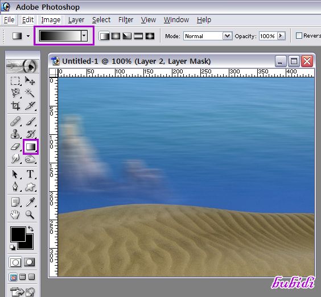Enable the Reverse gradient checkbox
The image size is (321, 297).
[x=299, y=36]
